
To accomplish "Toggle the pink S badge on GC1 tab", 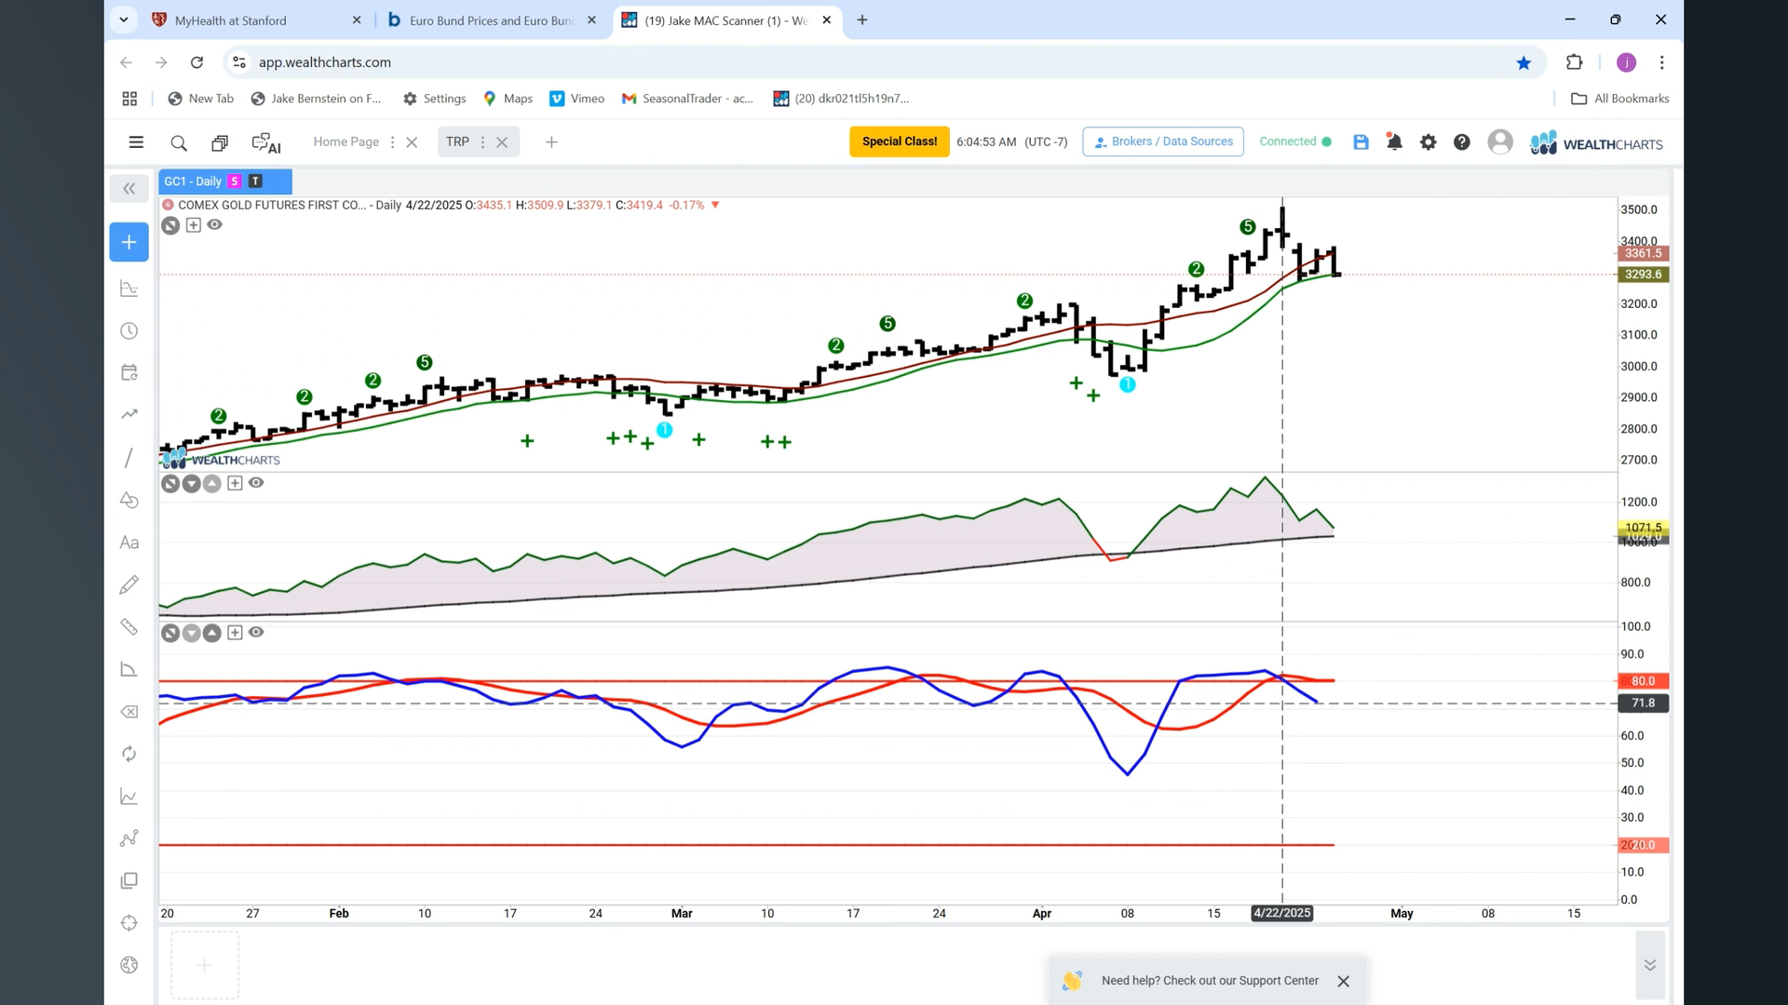I will click(235, 181).
